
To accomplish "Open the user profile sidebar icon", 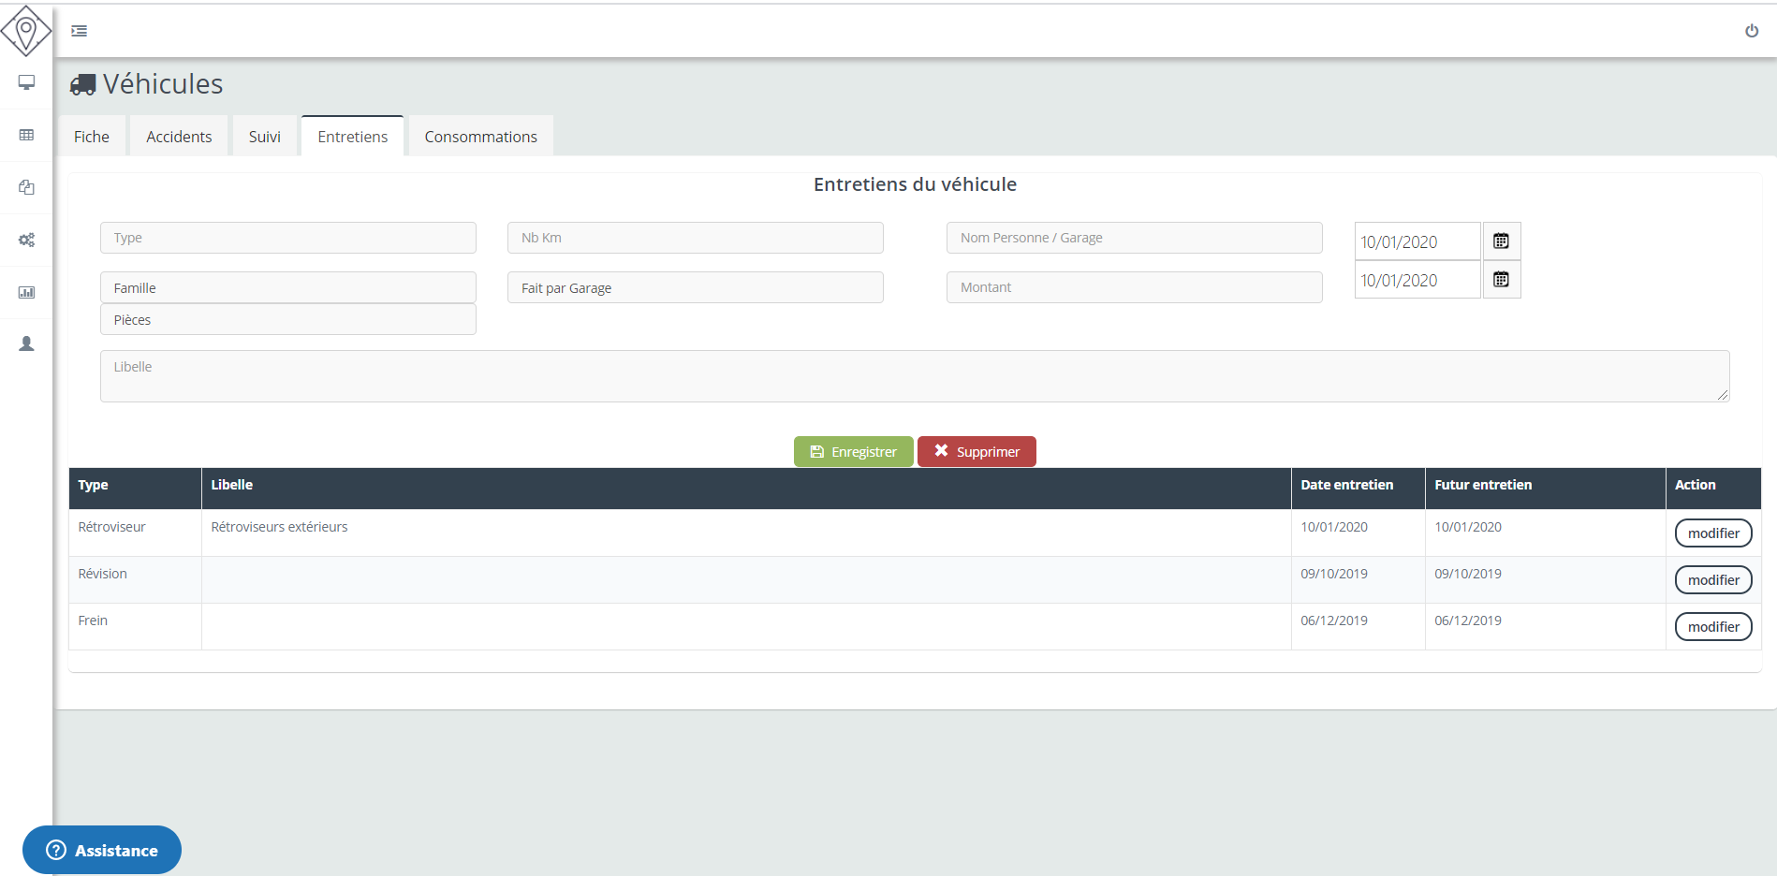I will click(26, 344).
